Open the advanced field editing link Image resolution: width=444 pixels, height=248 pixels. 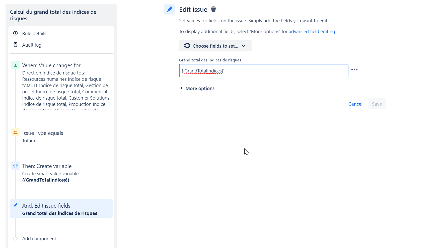pos(312,31)
